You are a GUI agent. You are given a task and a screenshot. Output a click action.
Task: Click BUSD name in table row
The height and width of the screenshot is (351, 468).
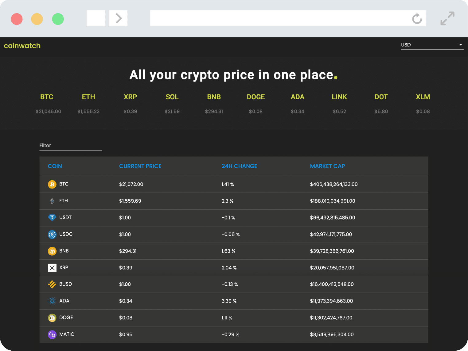pyautogui.click(x=65, y=284)
